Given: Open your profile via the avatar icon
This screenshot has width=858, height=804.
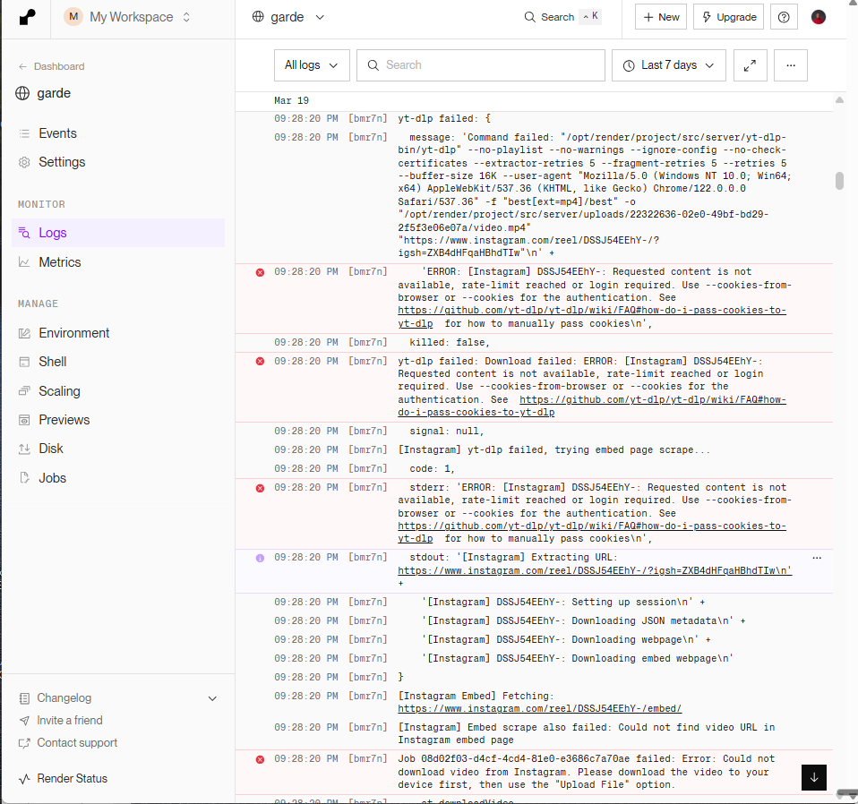Looking at the screenshot, I should [818, 16].
